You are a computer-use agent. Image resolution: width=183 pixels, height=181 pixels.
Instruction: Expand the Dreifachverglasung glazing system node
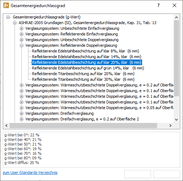click(21, 113)
